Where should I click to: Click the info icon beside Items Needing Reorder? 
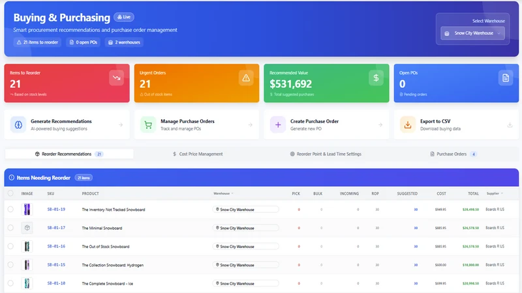(12, 178)
